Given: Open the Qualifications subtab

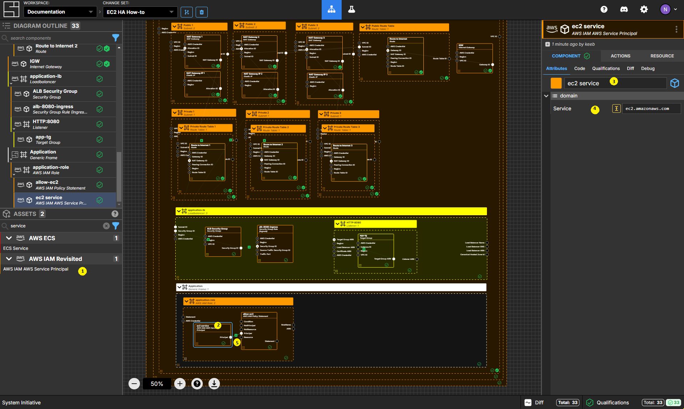Looking at the screenshot, I should point(606,69).
